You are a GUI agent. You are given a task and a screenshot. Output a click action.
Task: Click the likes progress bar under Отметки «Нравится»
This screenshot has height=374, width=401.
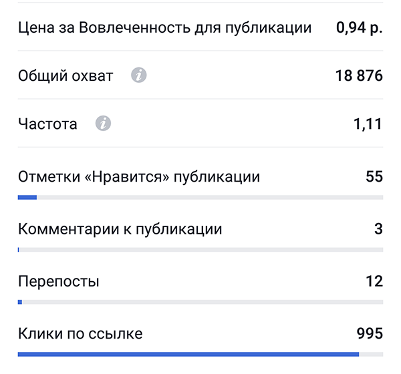coord(200,198)
